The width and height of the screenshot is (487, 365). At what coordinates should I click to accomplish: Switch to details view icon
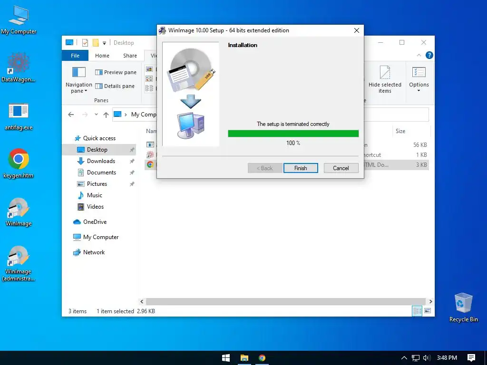tap(417, 311)
